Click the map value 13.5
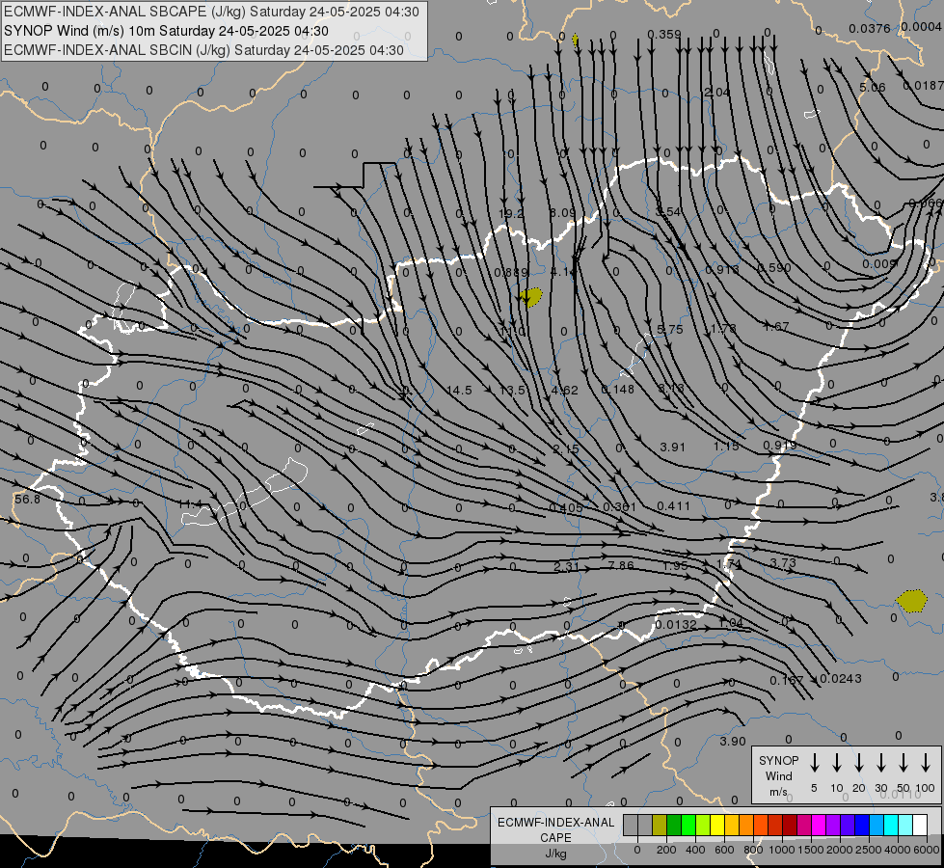The height and width of the screenshot is (868, 944). tap(512, 391)
